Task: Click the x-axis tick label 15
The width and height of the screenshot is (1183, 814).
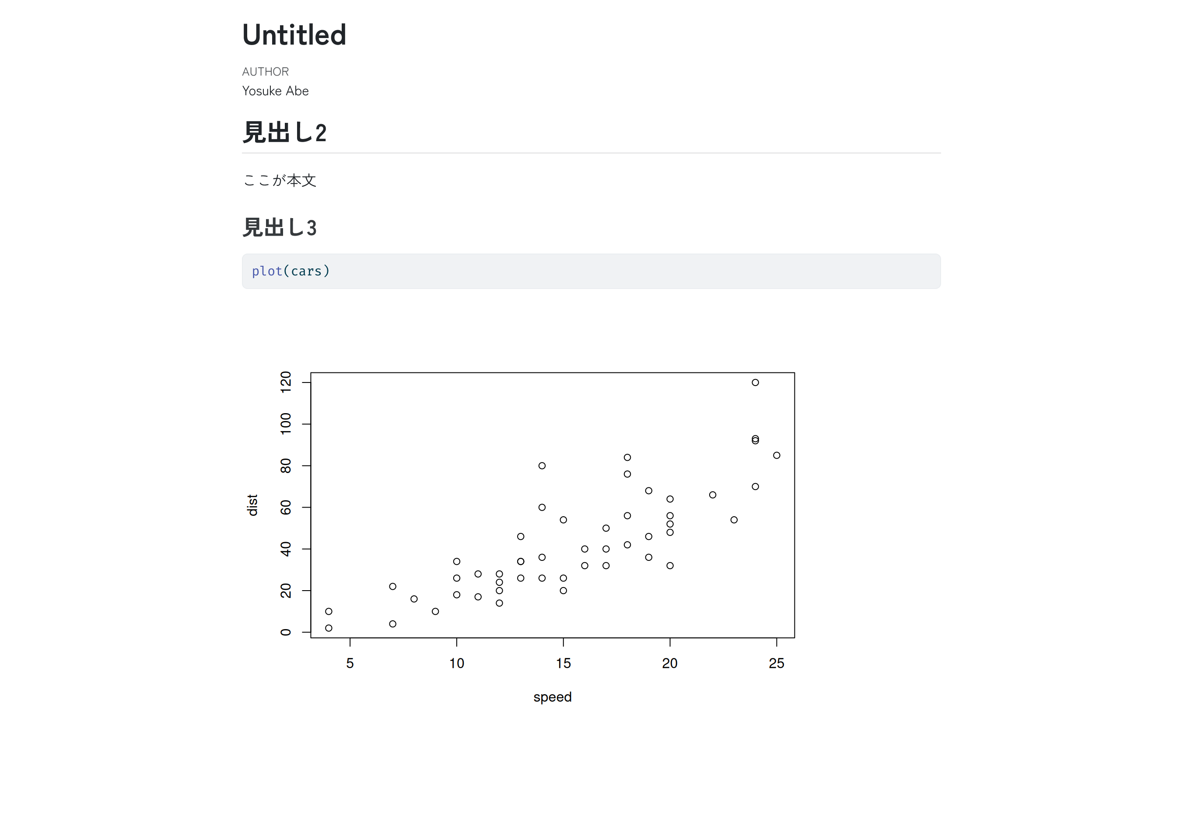Action: point(563,663)
